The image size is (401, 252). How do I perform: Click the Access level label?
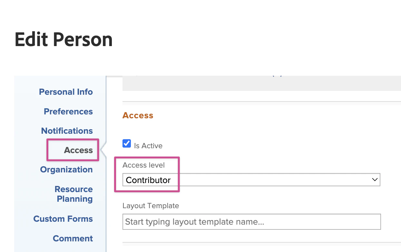coord(143,165)
